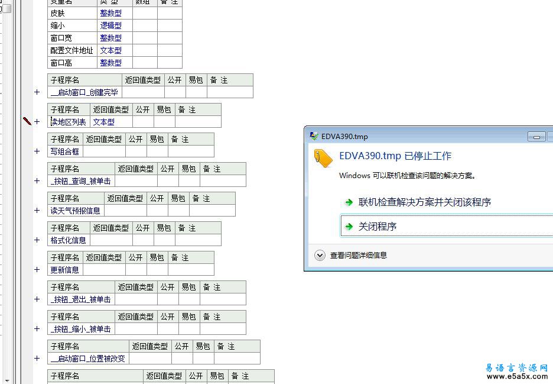Click the empty 公开 cell of 格式化信息
This screenshot has height=384, width=553.
tap(143, 240)
